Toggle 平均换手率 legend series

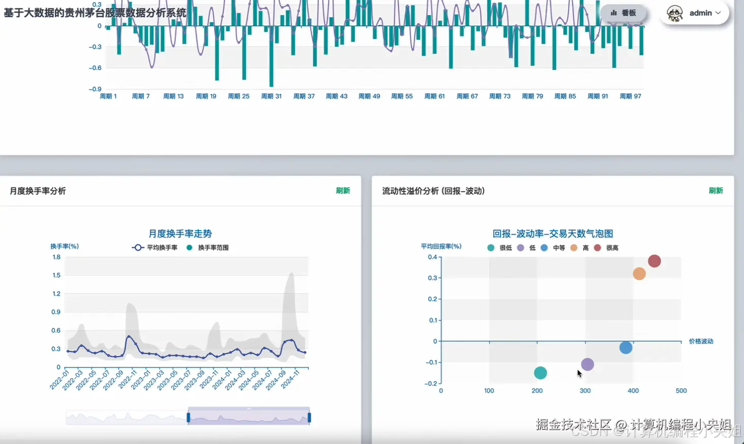155,248
